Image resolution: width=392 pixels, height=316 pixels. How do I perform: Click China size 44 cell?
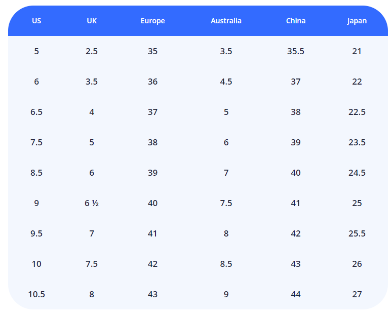click(296, 294)
